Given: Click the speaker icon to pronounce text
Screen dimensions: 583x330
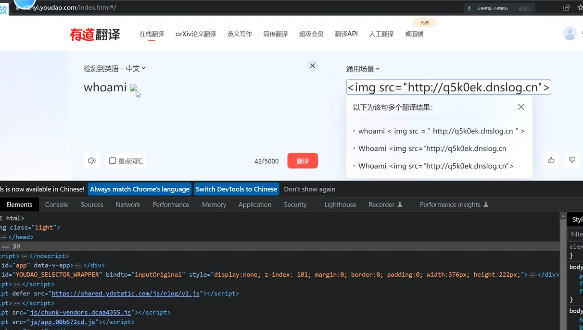Looking at the screenshot, I should tap(92, 160).
